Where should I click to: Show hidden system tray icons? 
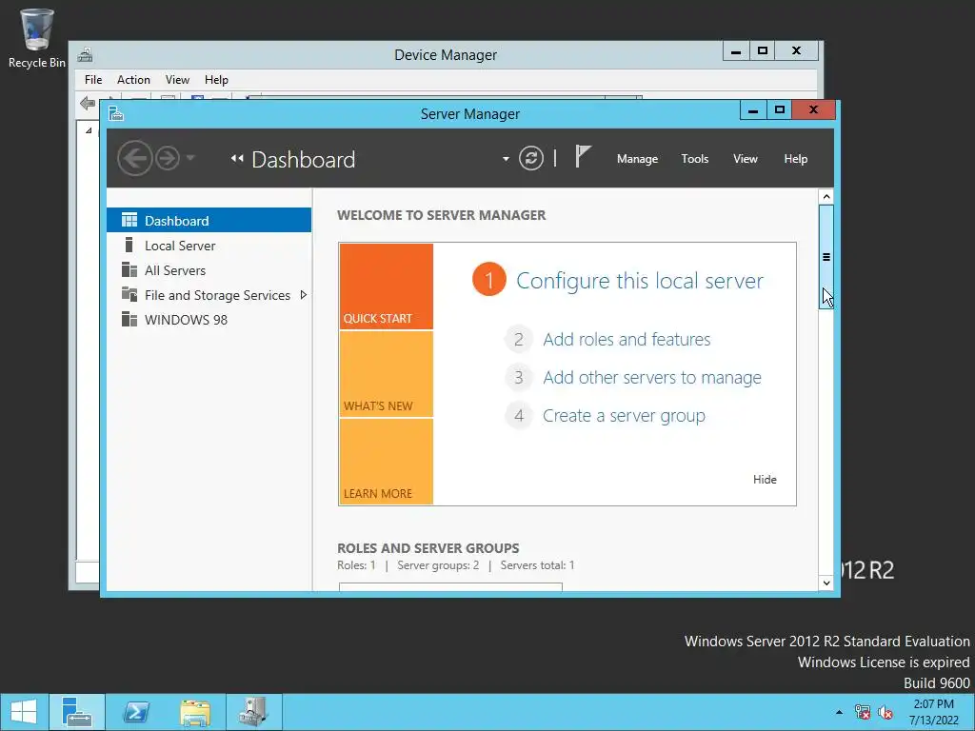point(840,712)
